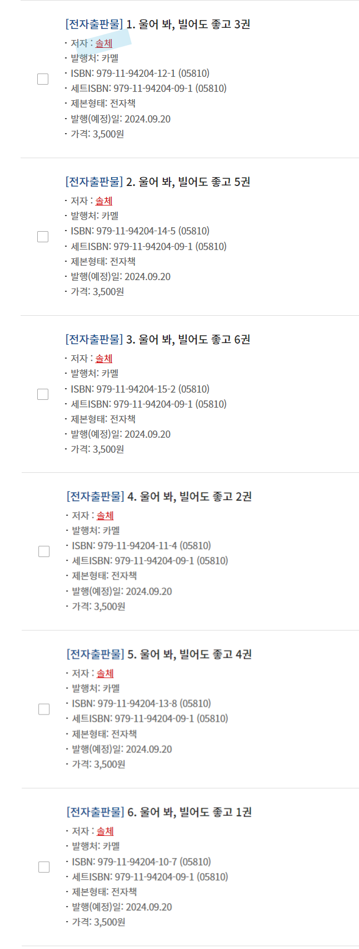Tick the checkbox for 울어 봐, 빌어도 좋고 2권
The height and width of the screenshot is (949, 359).
(44, 551)
